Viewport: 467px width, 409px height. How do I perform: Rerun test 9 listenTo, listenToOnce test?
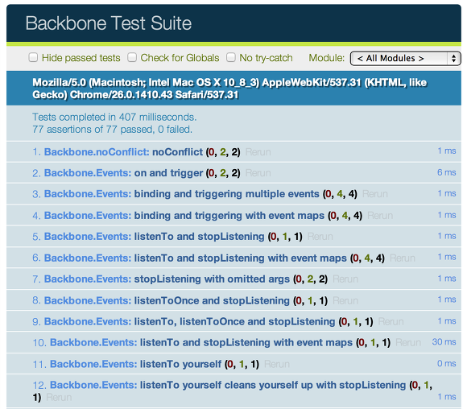[x=391, y=322]
